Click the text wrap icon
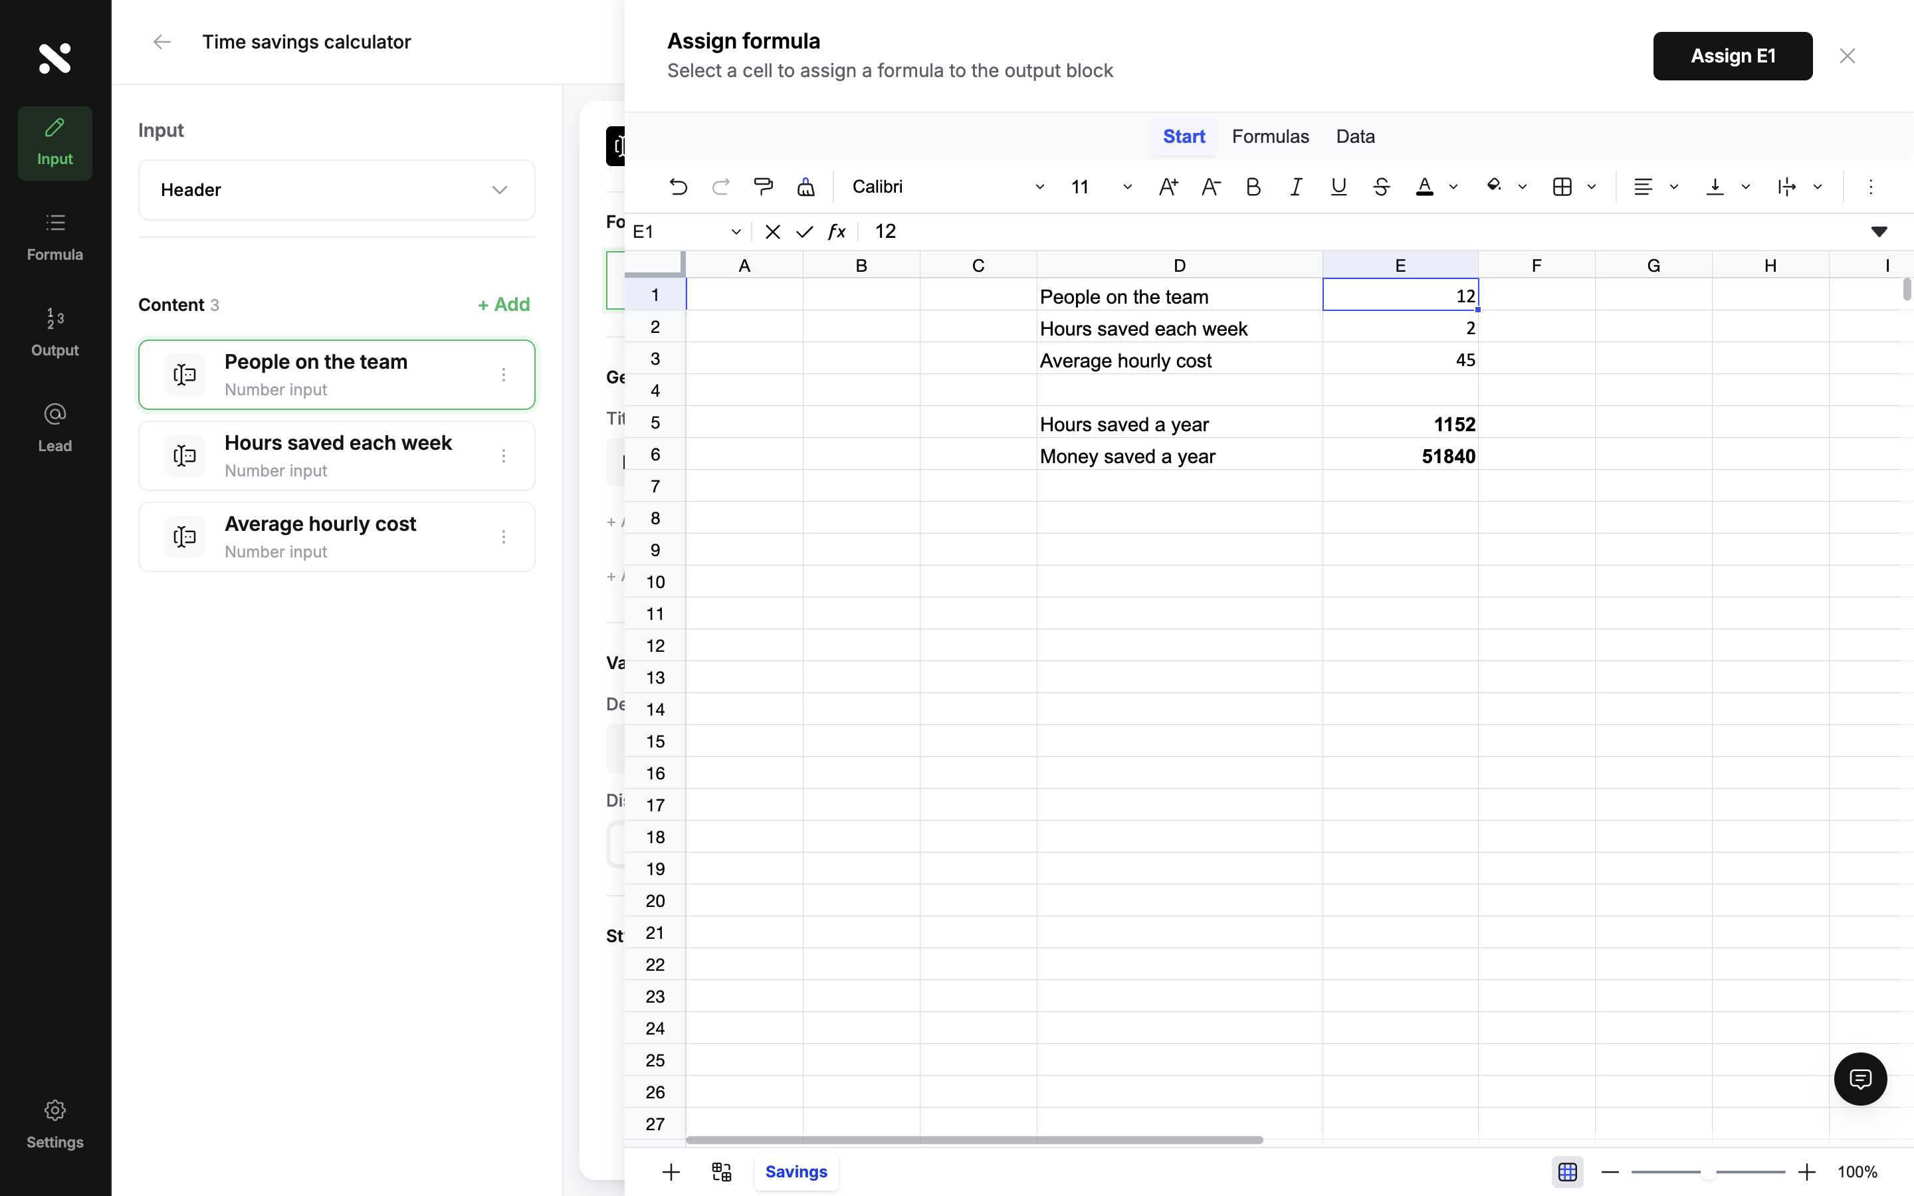Image resolution: width=1914 pixels, height=1196 pixels. click(x=1786, y=187)
